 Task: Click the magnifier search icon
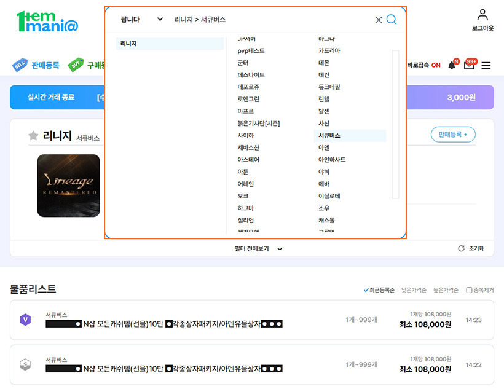391,20
